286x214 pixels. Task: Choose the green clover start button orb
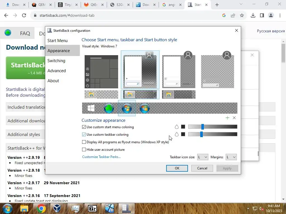pyautogui.click(x=109, y=108)
